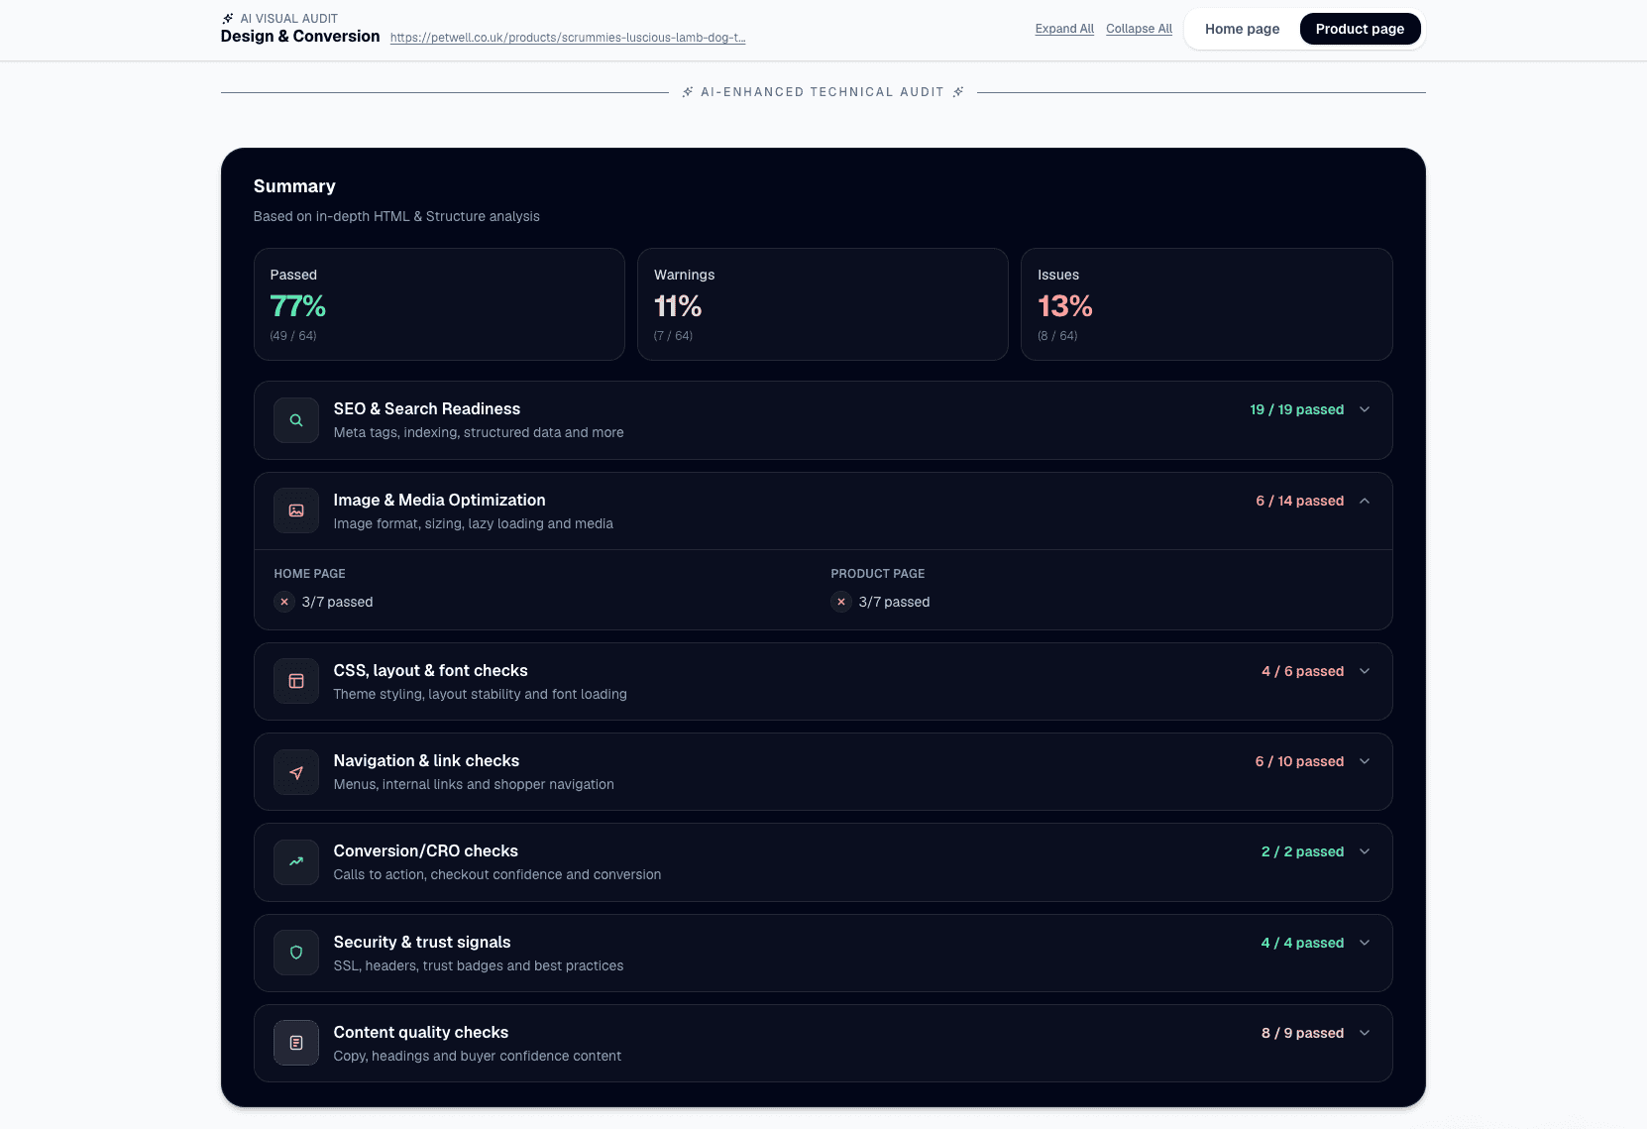This screenshot has height=1129, width=1647.
Task: Click sparkle icon right of AI-Enhanced Technical Audit
Action: click(958, 92)
